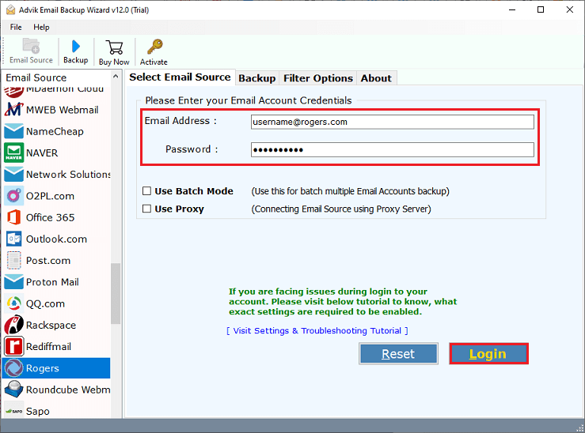
Task: Select 'NAVER' text in list
Action: pyautogui.click(x=42, y=153)
